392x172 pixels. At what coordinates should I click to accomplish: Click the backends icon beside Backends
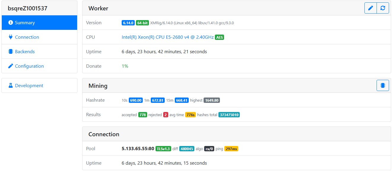coord(11,51)
